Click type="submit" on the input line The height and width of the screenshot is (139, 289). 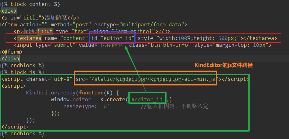point(56,45)
